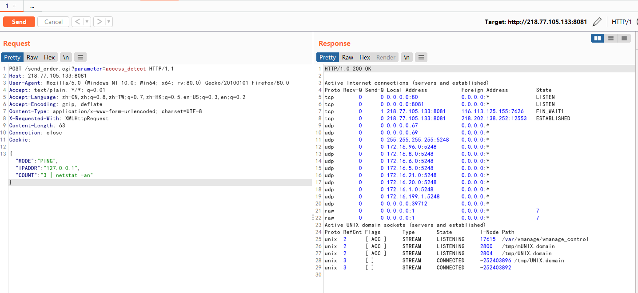Click the POST /send_order.cgi request line

coord(92,69)
